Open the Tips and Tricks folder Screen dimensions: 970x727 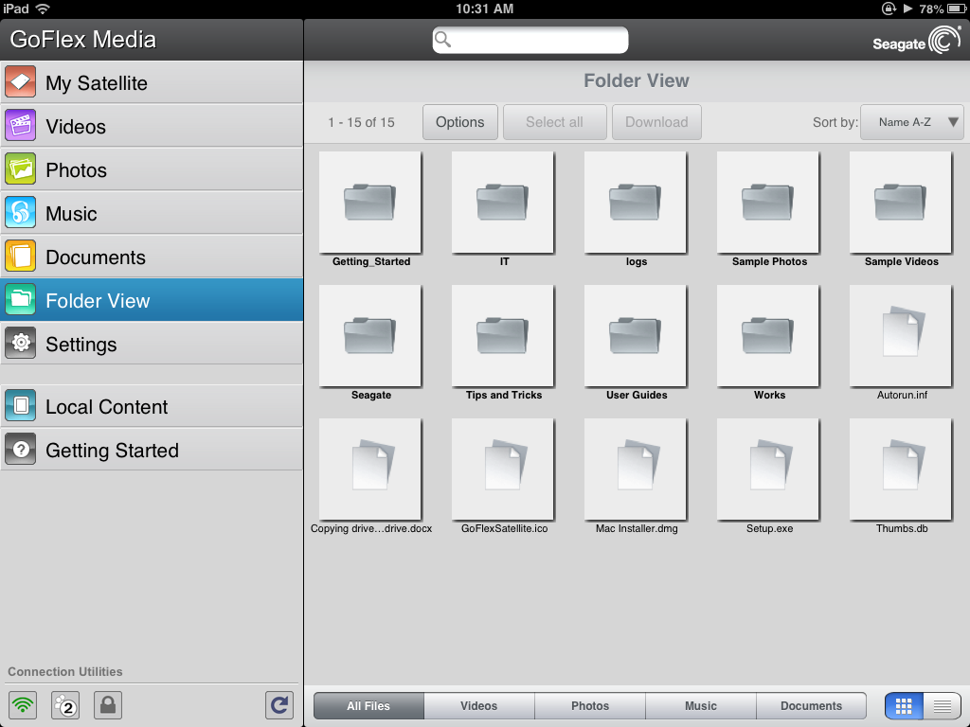[503, 336]
